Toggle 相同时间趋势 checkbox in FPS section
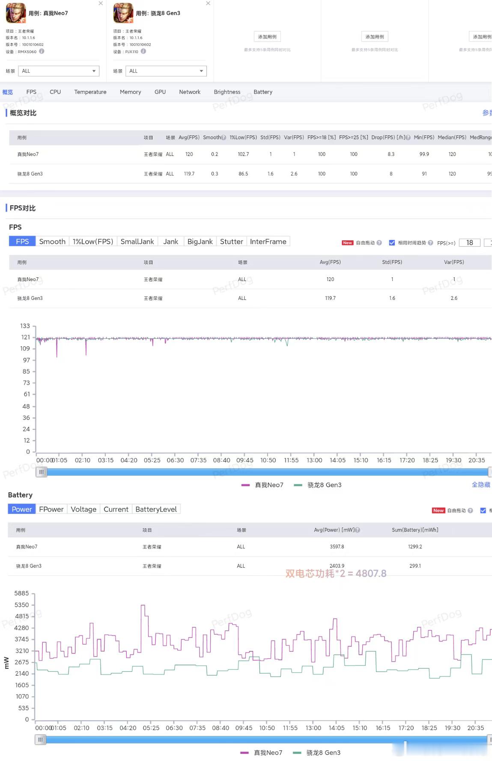The image size is (492, 761). [392, 243]
